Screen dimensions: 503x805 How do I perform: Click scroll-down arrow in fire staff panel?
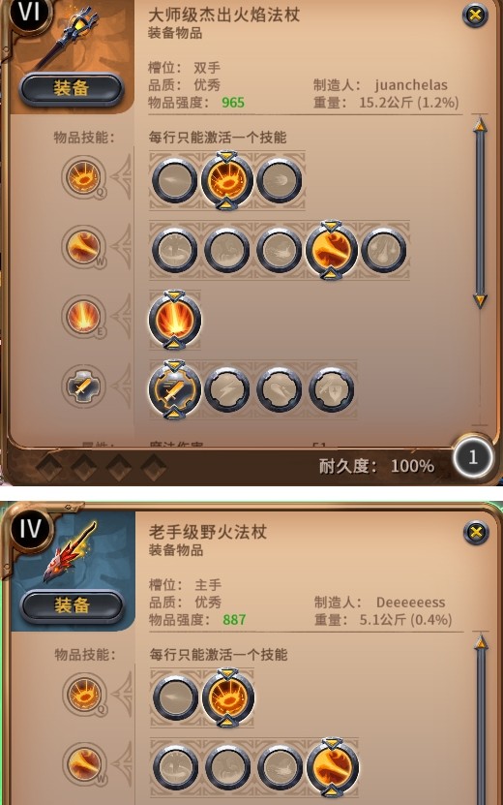(x=480, y=300)
